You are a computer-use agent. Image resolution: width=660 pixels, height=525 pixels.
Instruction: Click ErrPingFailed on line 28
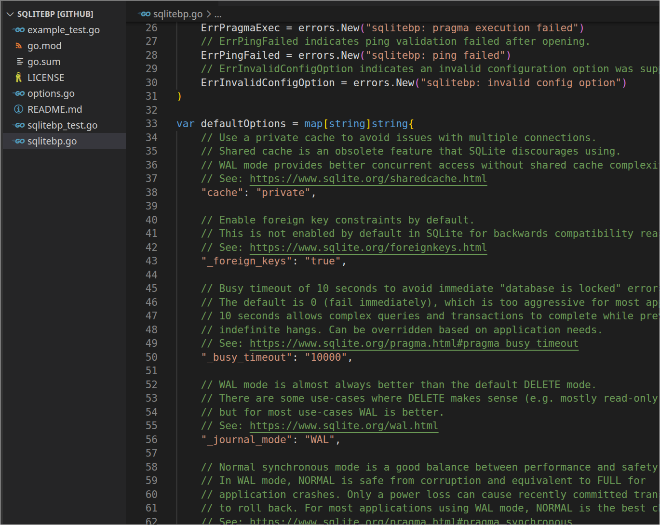(x=240, y=55)
